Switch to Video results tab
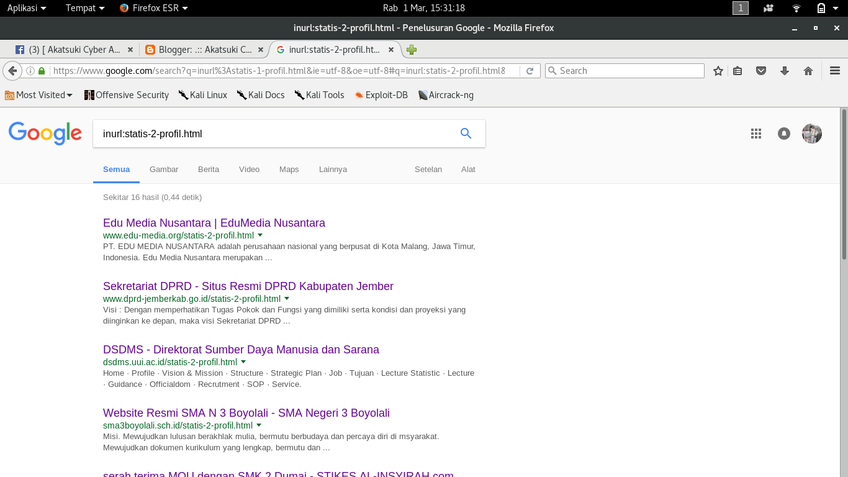The width and height of the screenshot is (848, 477). 250,170
